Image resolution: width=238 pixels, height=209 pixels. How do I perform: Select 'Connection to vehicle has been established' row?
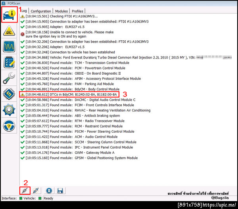[x=68, y=52]
